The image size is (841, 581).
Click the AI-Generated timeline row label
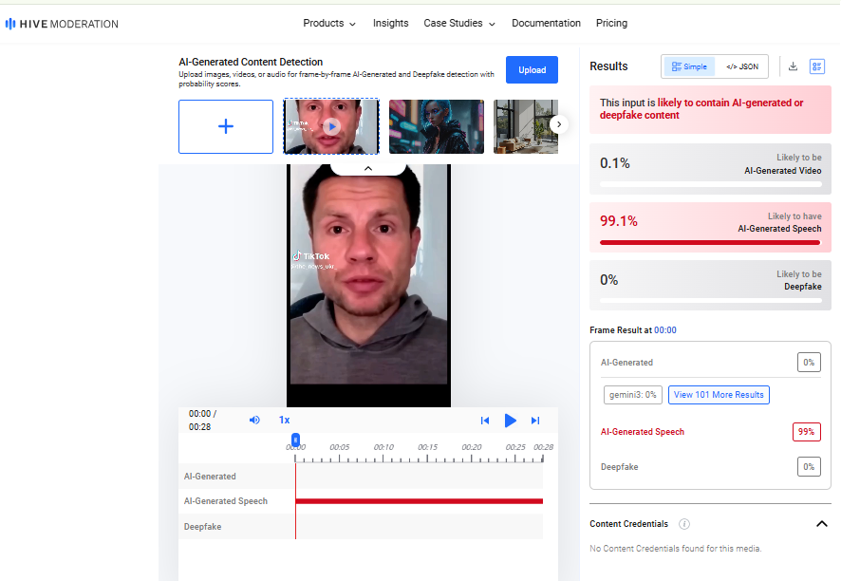[x=210, y=477]
